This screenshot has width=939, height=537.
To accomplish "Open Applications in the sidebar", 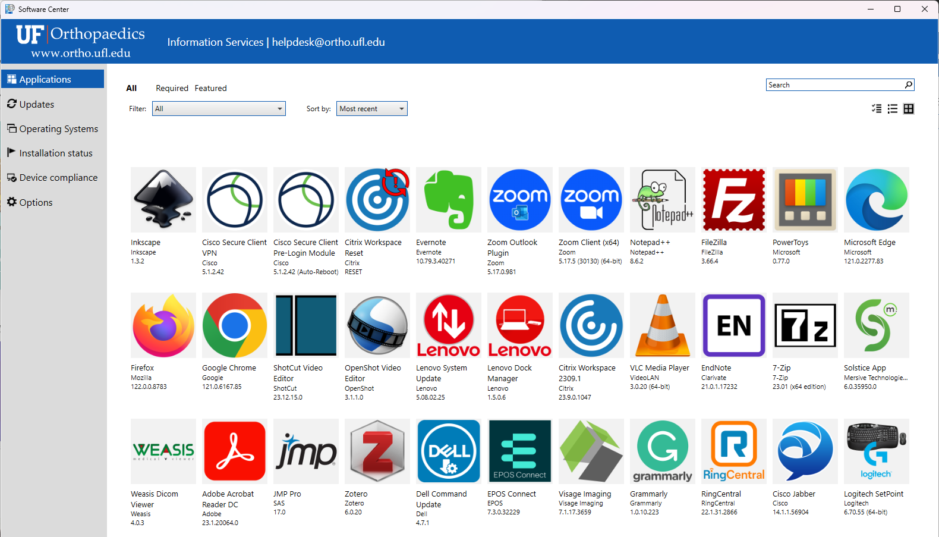I will [53, 79].
